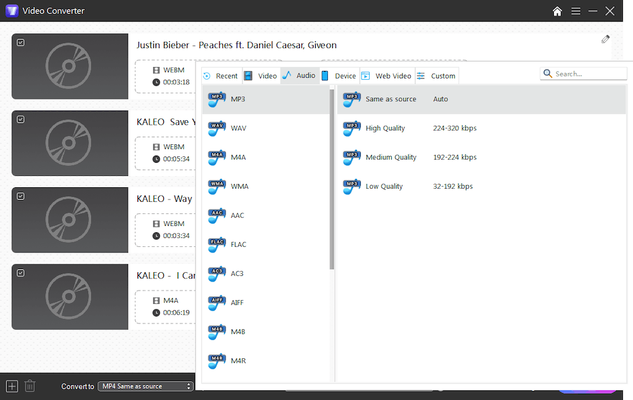Screen dimensions: 633x400
Task: Choose AIFF in the format list
Action: pos(266,303)
